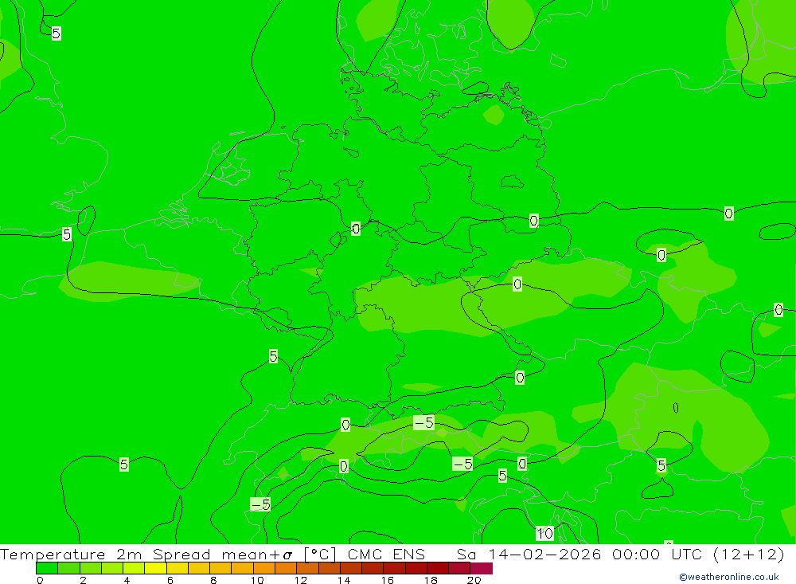796x584 pixels.
Task: Click the 'Temperature 2m' title text
Action: tap(71, 554)
